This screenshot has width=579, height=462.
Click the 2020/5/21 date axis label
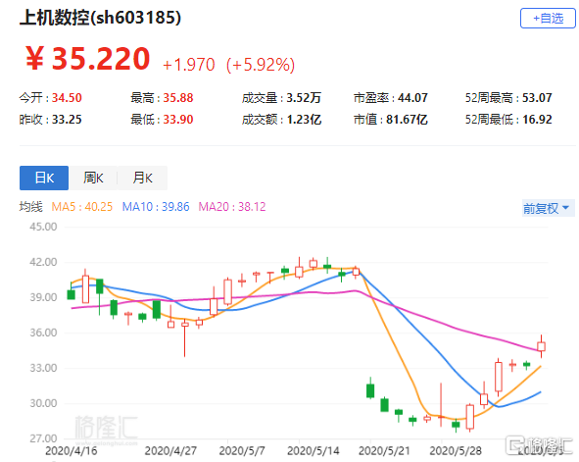pos(384,451)
